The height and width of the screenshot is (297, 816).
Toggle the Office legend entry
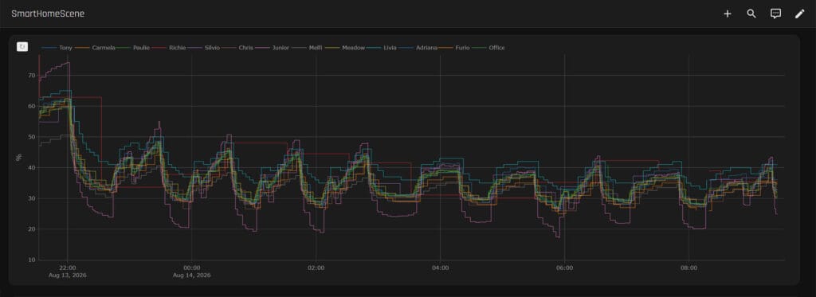496,48
